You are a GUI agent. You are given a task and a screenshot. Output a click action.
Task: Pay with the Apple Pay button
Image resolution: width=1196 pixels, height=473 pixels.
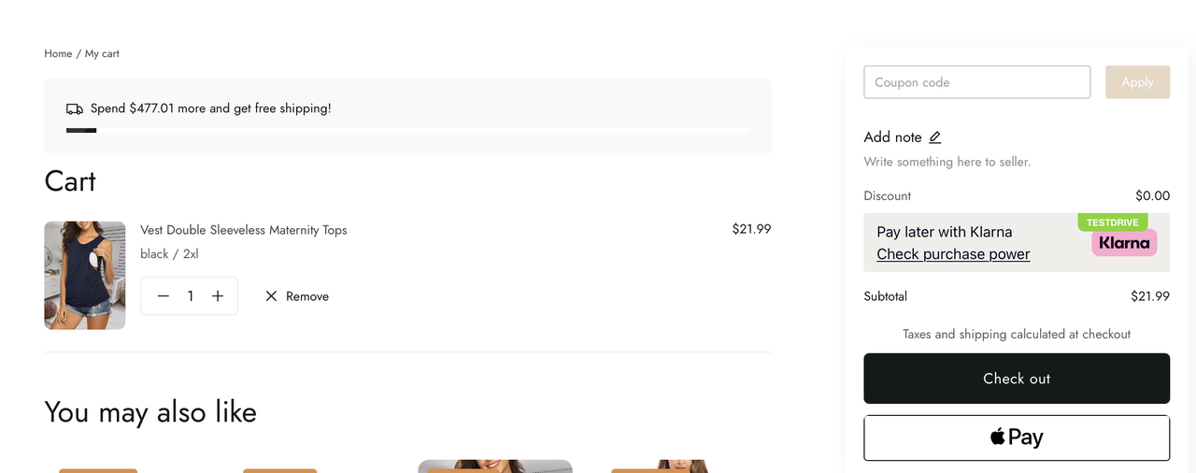(1017, 437)
